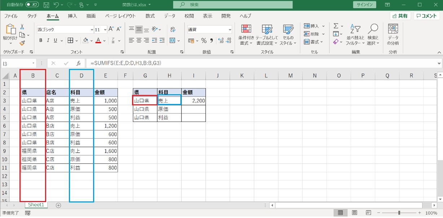Viewport: 443px width, 218px height.
Task: Click the Merge and Center cells icon
Action: pyautogui.click(x=172, y=40)
